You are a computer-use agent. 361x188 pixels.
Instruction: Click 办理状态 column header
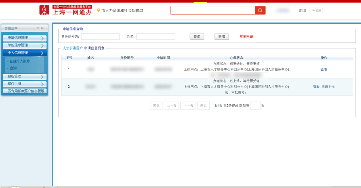[236, 58]
